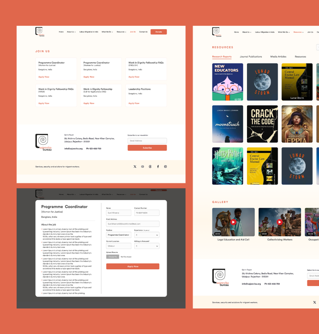Switch to the Media Articles tab
The image size is (319, 334).
click(278, 57)
